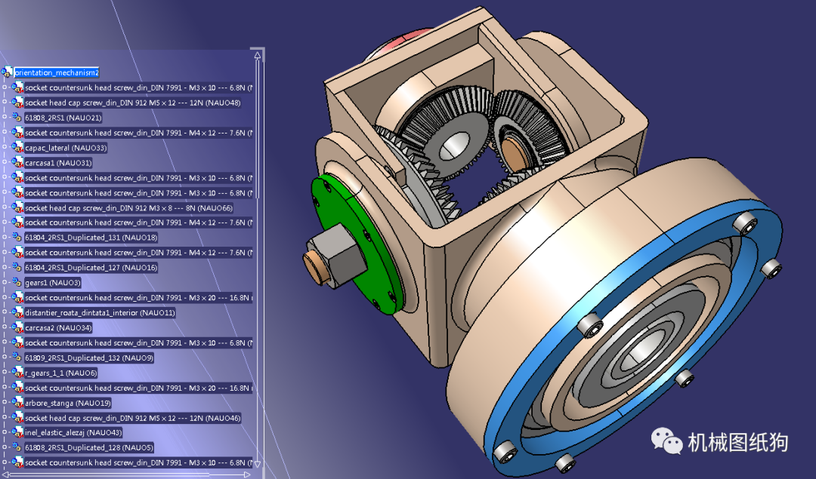Expand the gears1 (NAUO3) node
816x479 pixels.
coord(5,283)
